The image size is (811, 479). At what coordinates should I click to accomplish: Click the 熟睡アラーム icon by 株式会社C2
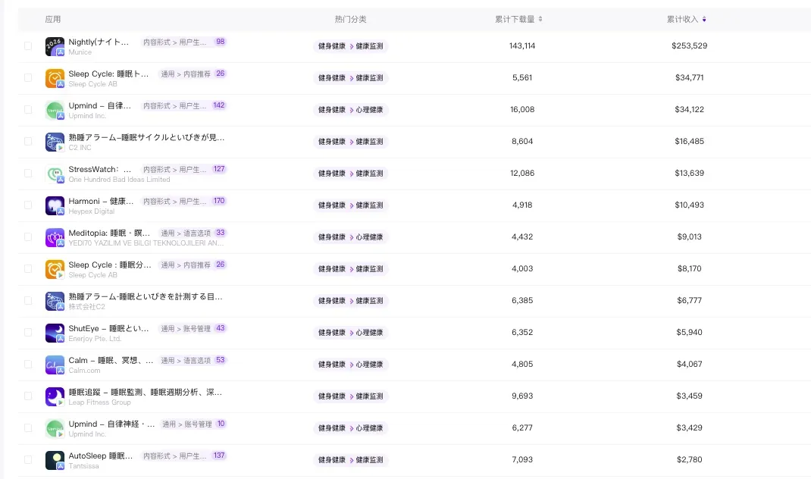55,301
